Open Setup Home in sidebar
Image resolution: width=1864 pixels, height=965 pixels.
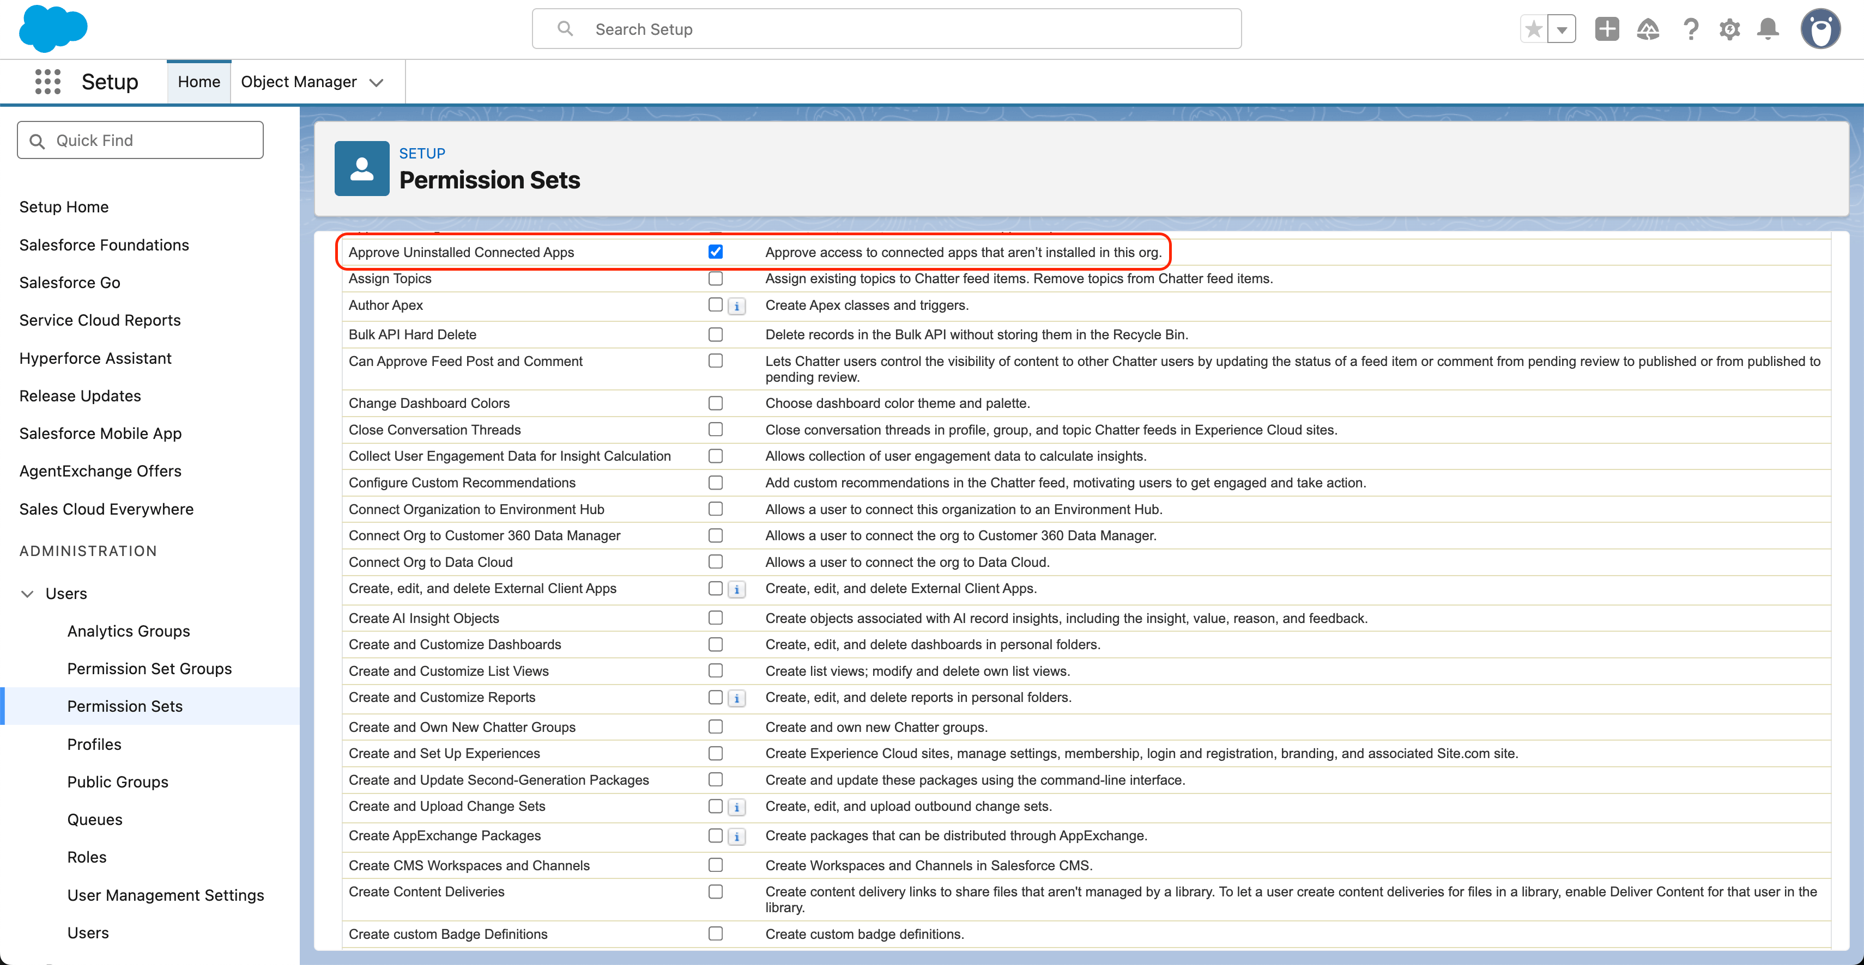coord(64,207)
